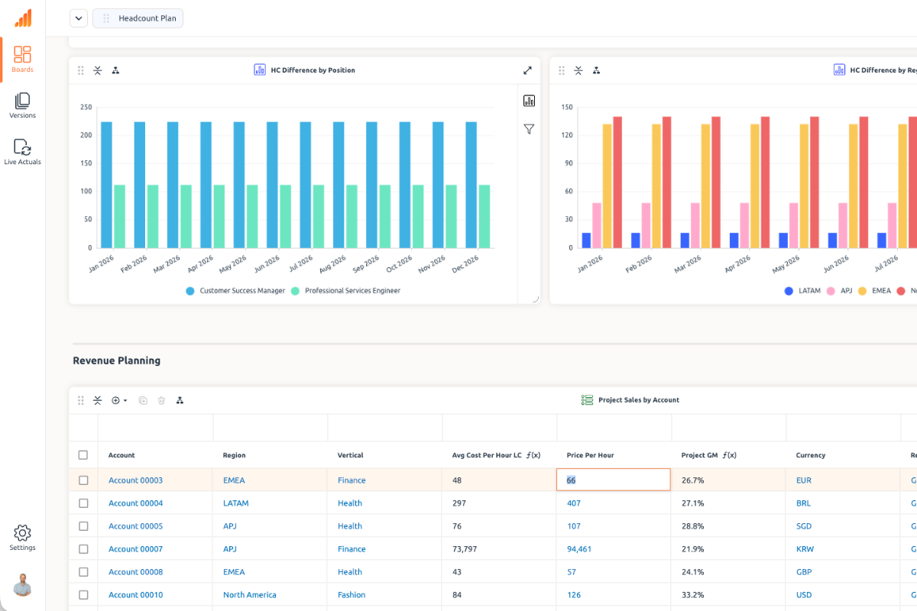Check the box for Account 00004
Screen dimensions: 917x611
[83, 503]
